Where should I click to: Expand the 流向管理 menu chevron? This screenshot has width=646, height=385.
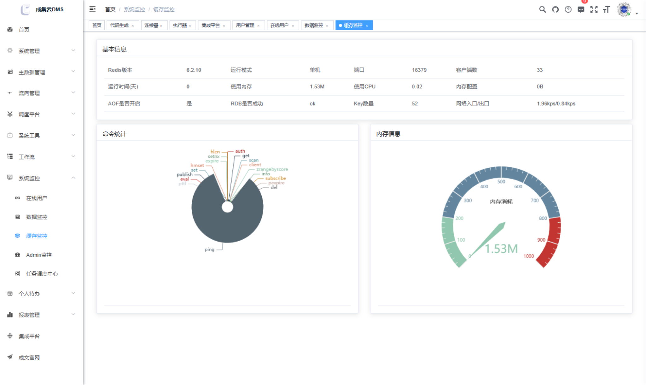pyautogui.click(x=73, y=93)
